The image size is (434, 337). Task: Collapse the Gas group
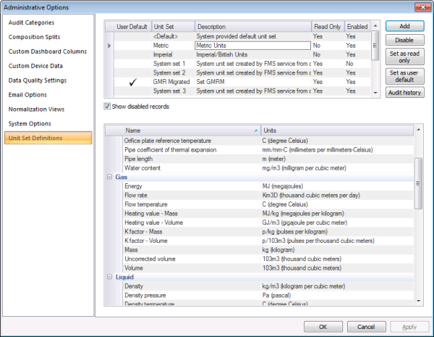[110, 177]
